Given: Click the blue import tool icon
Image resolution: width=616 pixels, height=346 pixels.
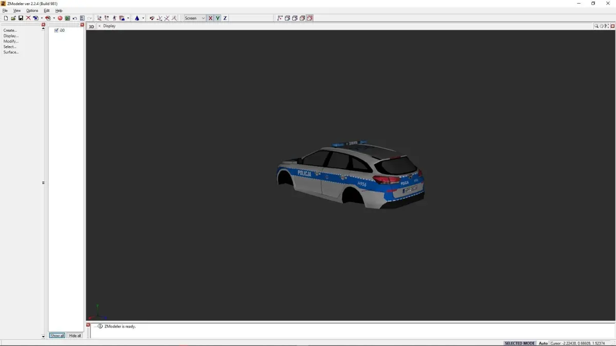Looking at the screenshot, I should coord(35,18).
